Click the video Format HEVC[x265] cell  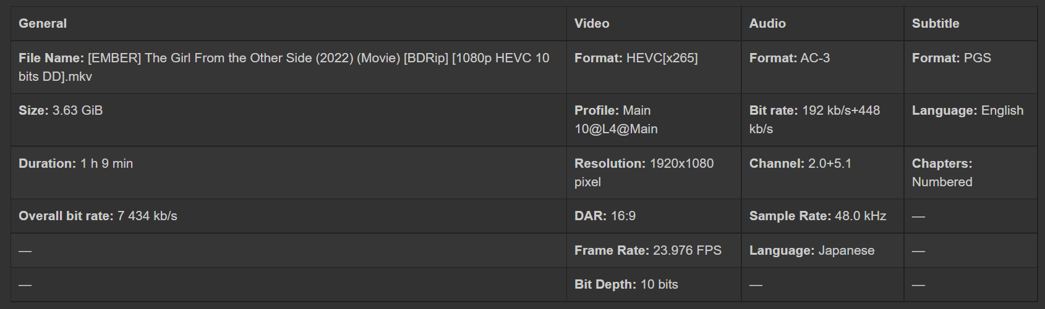pos(636,58)
